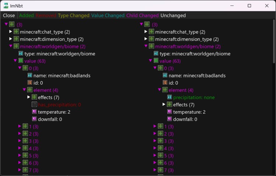This screenshot has height=176, width=276.
Task: Click the Removed legend label
Action: coord(46,15)
